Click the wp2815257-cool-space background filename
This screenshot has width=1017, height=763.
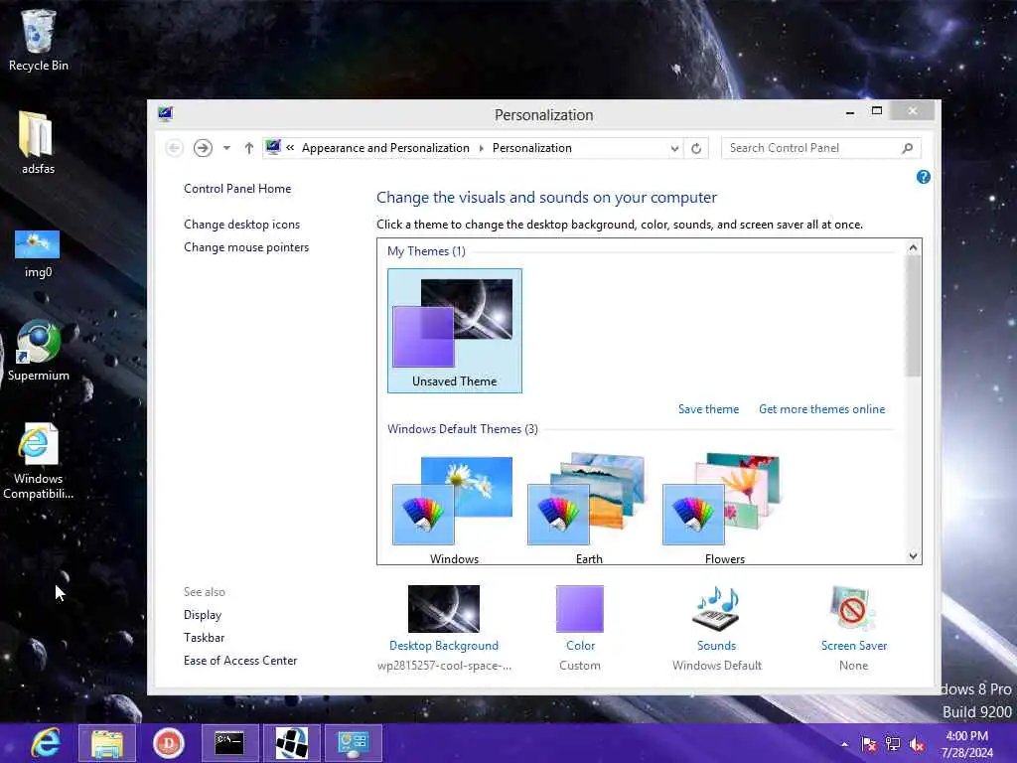pyautogui.click(x=444, y=665)
